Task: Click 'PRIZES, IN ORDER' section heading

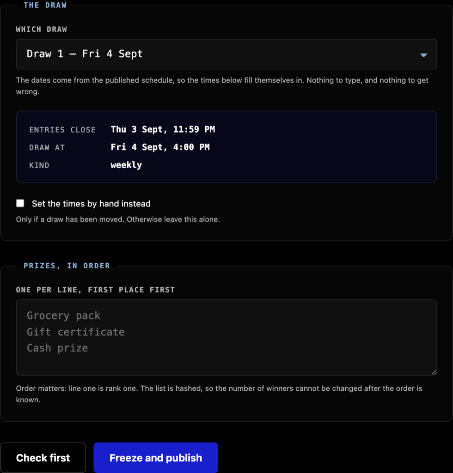Action: coord(67,266)
